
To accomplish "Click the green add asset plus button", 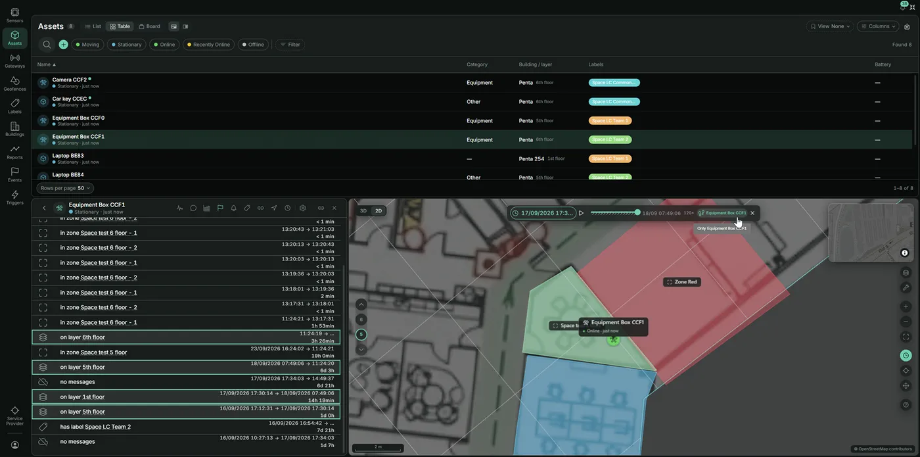I will pos(63,45).
